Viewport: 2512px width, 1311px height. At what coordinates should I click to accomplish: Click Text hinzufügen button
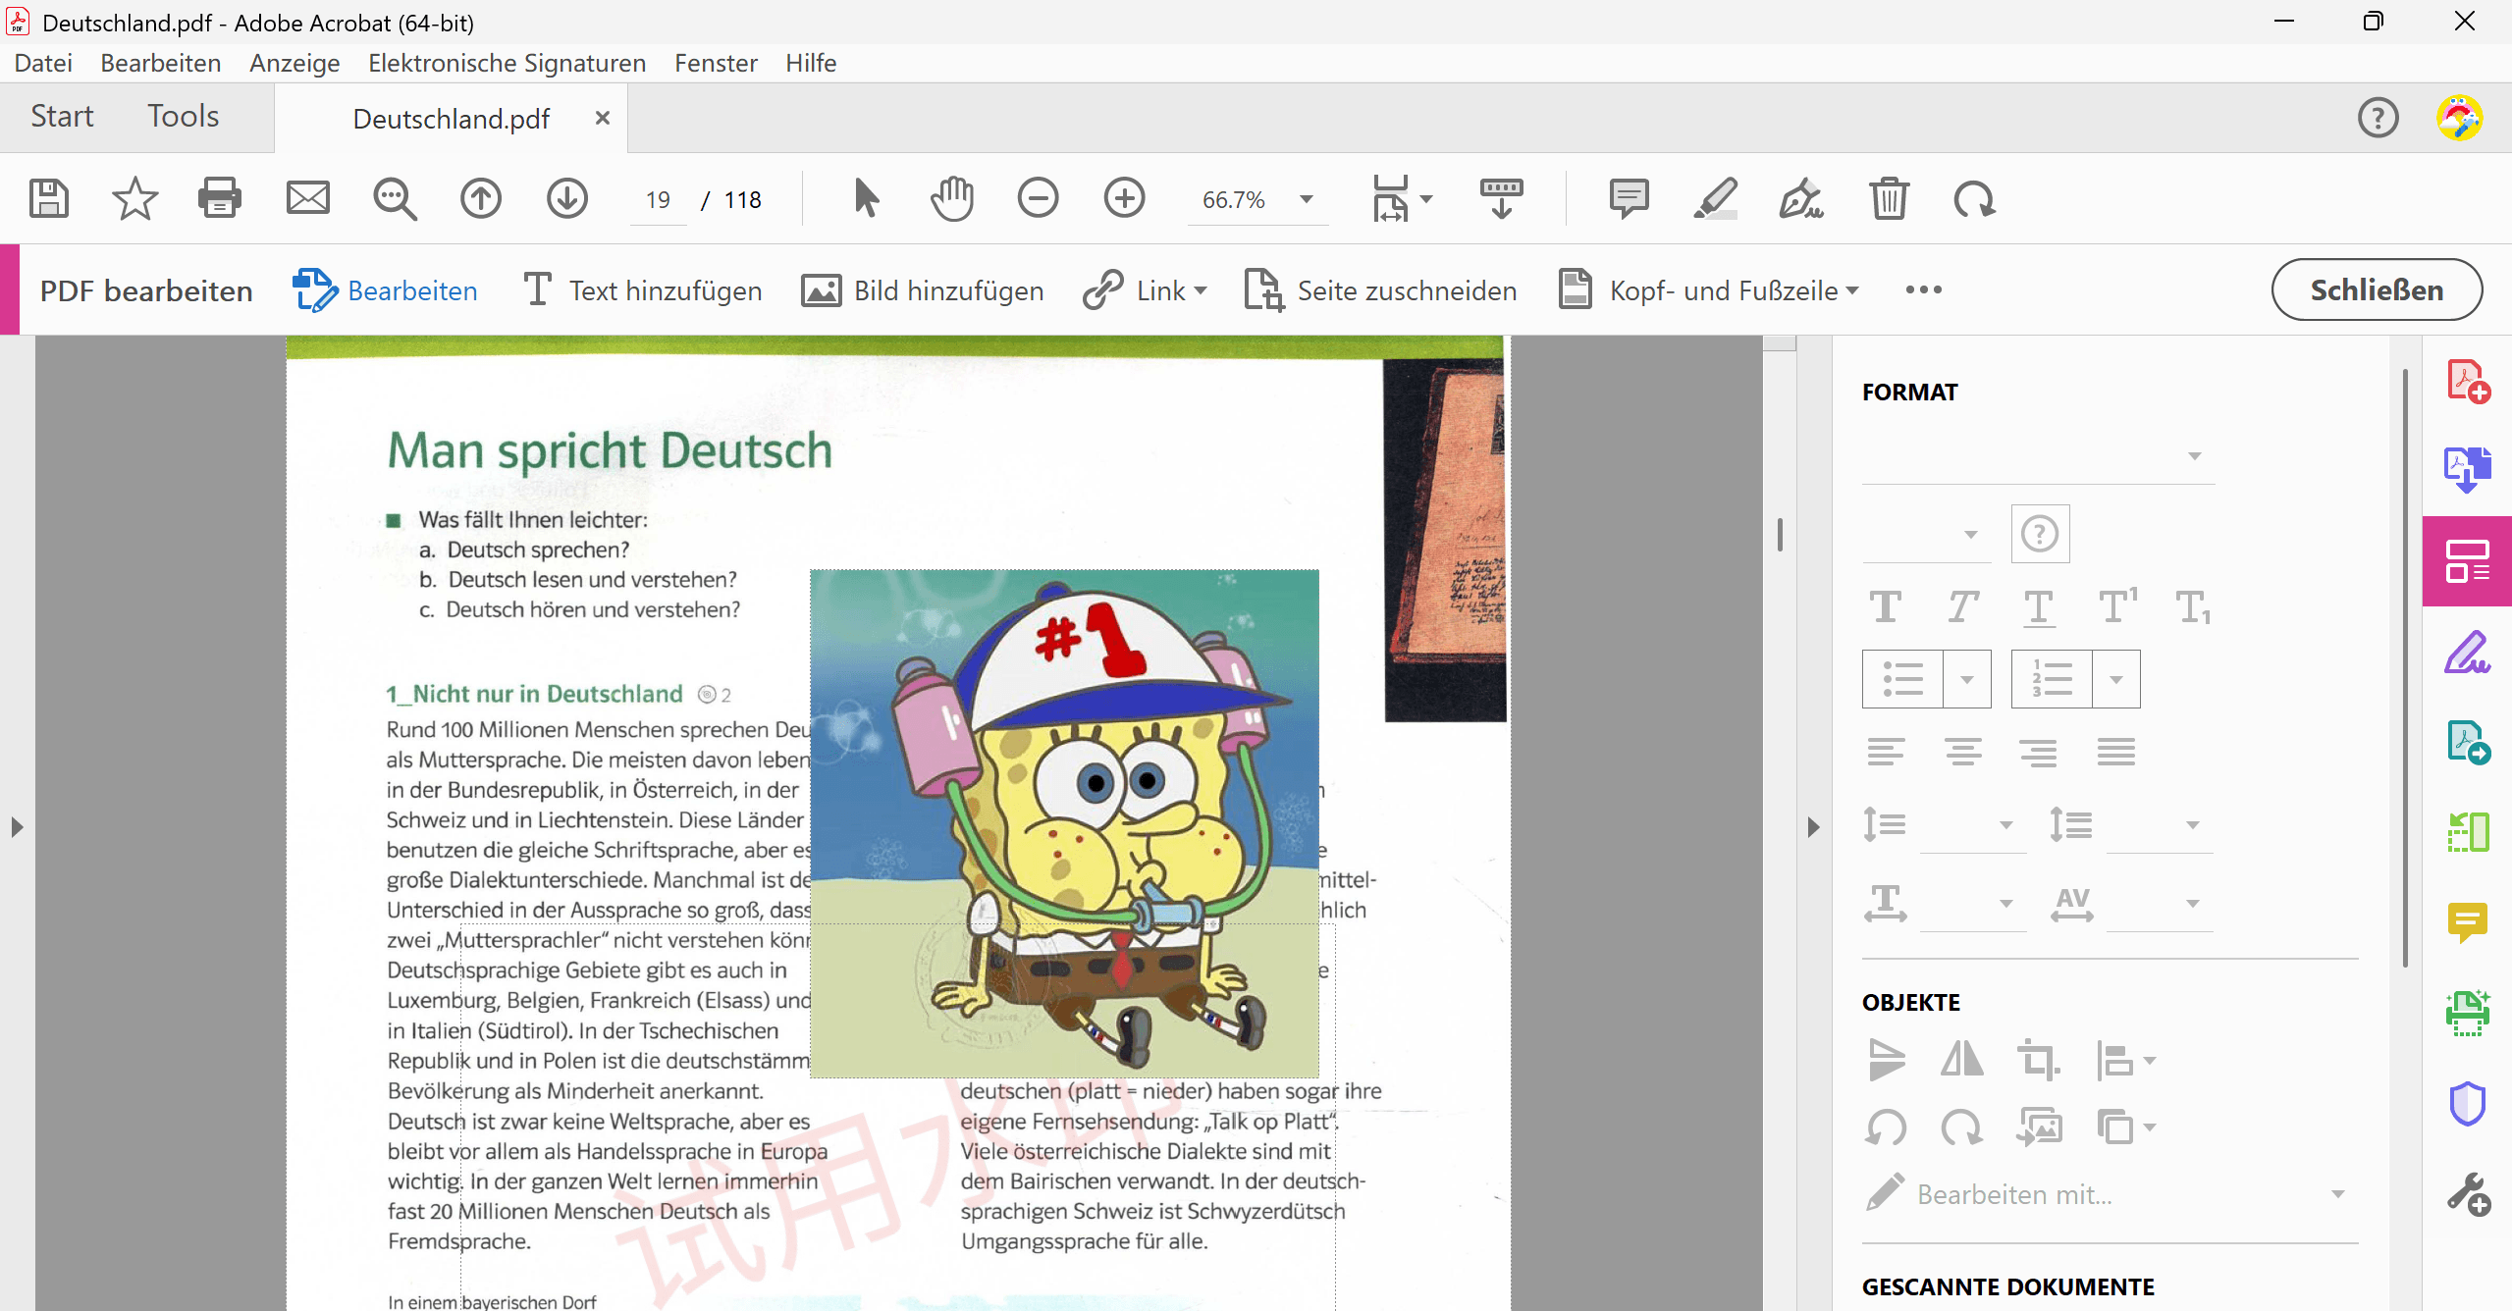coord(643,290)
